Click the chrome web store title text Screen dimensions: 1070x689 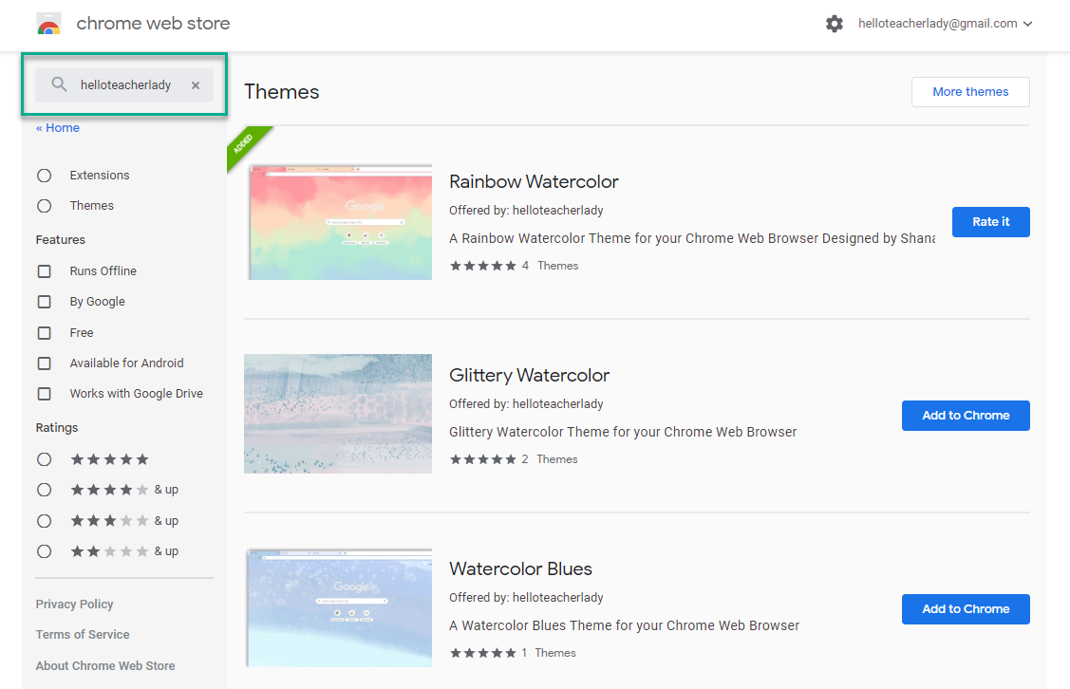tap(153, 23)
